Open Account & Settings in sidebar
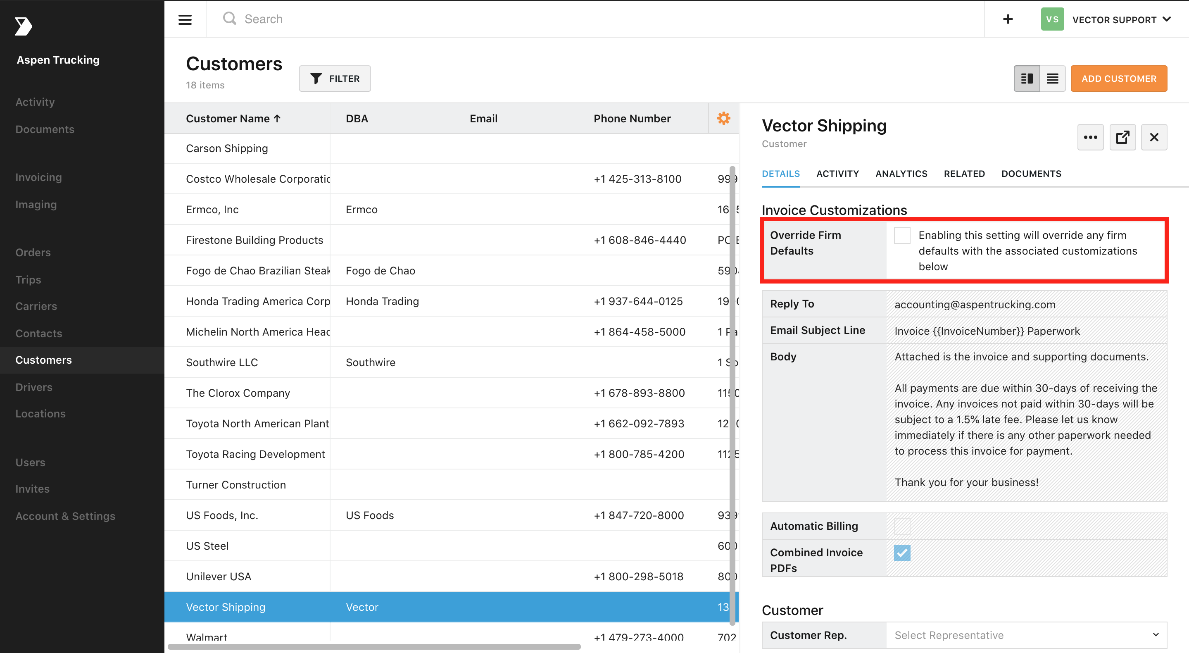The image size is (1189, 653). pos(65,516)
